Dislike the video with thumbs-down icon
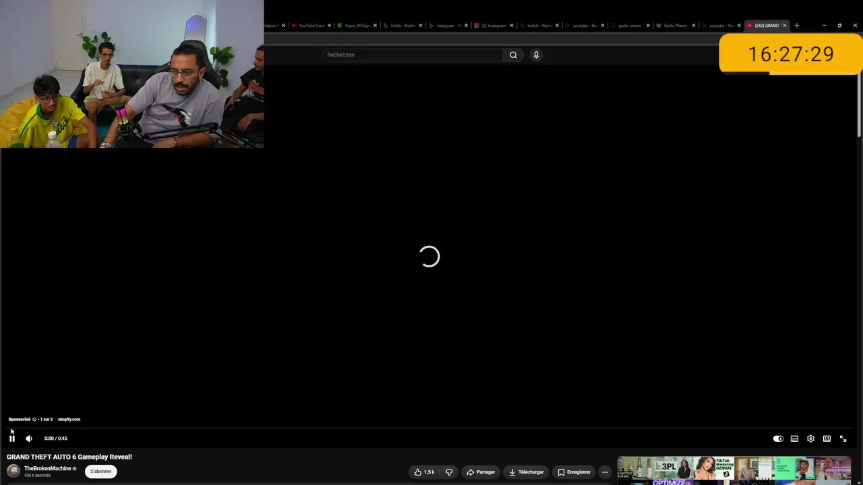 (x=449, y=472)
